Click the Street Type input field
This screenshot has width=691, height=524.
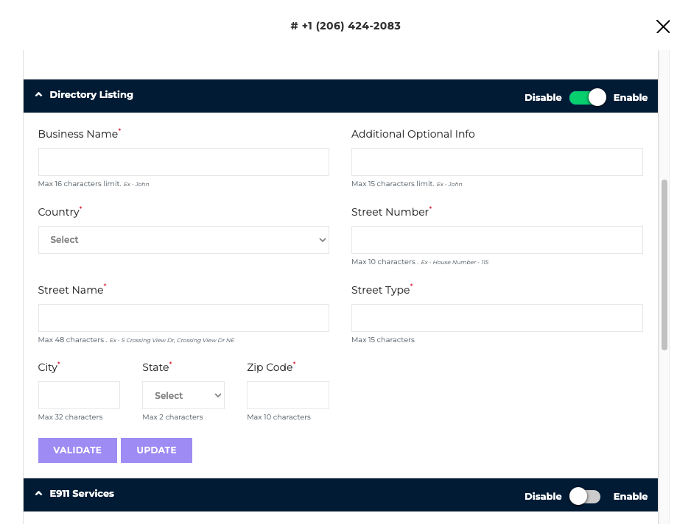497,318
